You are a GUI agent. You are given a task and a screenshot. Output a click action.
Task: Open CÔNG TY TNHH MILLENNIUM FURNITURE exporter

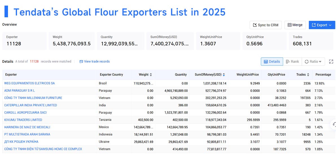(x=33, y=98)
